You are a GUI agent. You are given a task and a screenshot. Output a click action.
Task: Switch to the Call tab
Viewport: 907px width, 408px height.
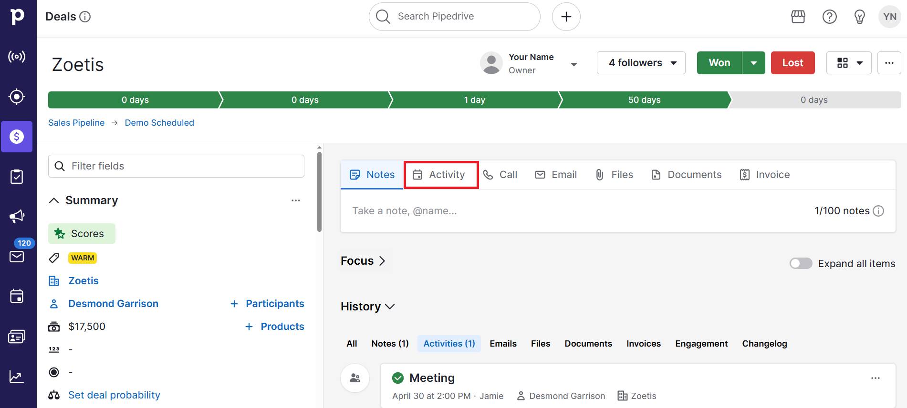pos(500,175)
